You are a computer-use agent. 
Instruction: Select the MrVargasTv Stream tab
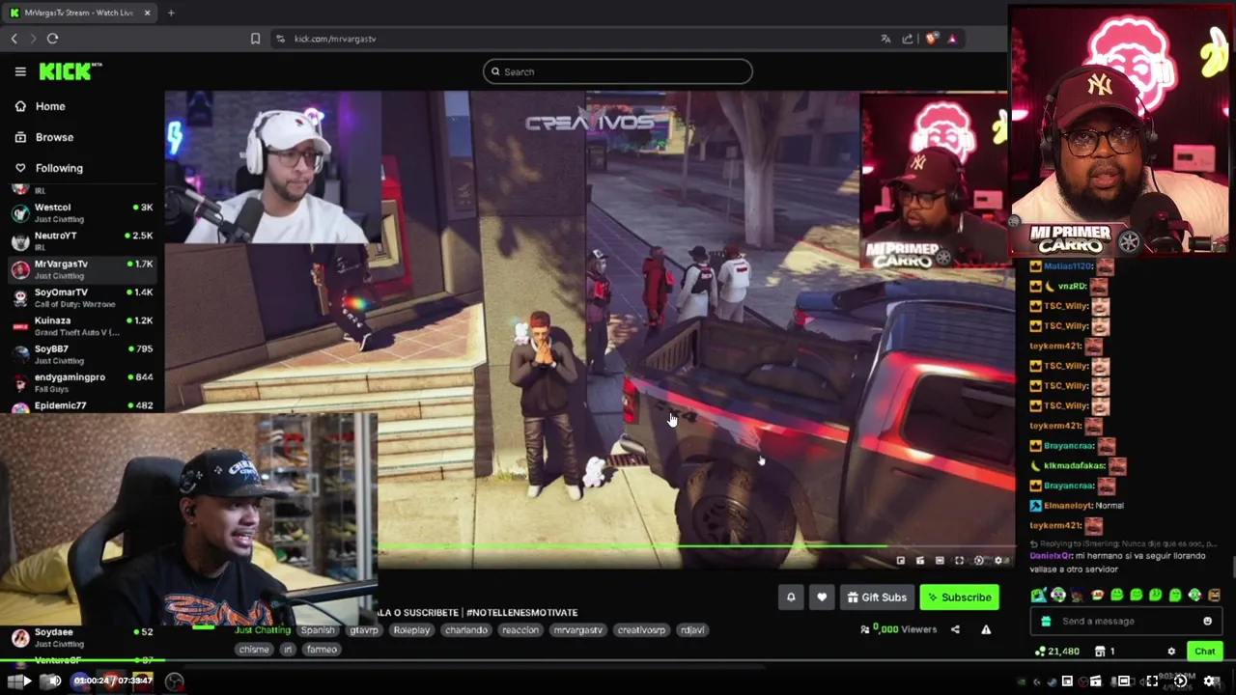click(79, 13)
